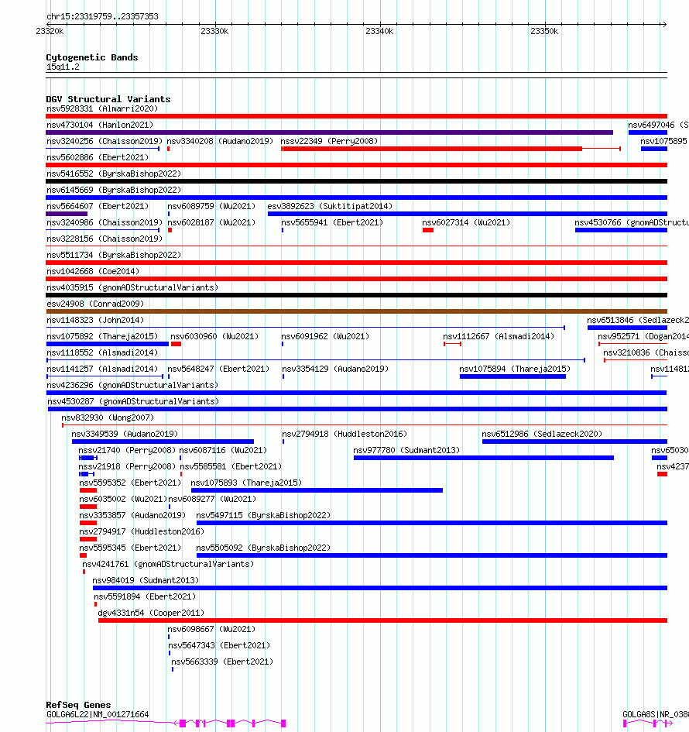Viewport: 689px width, 732px height.
Task: Click the dgv4331n54 (Cooper2011) label
Action: 151,613
